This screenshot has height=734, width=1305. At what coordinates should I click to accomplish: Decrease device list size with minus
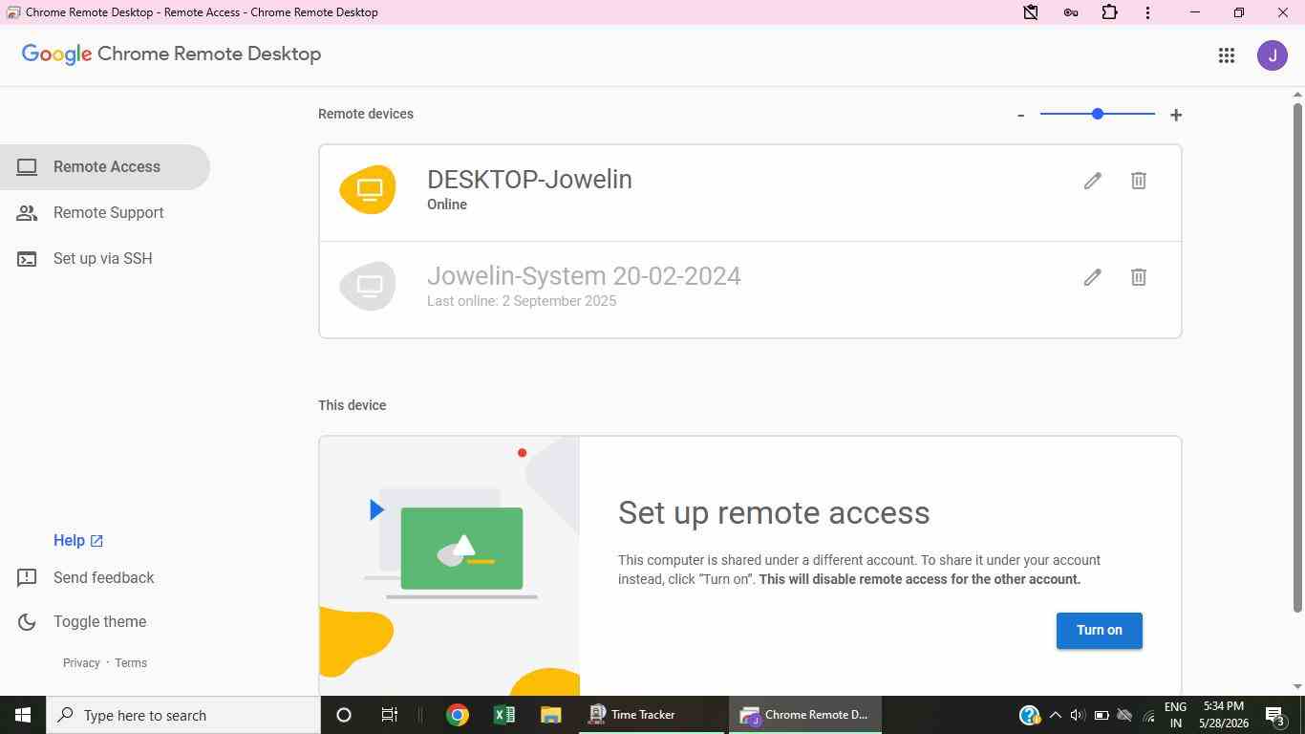tap(1020, 115)
